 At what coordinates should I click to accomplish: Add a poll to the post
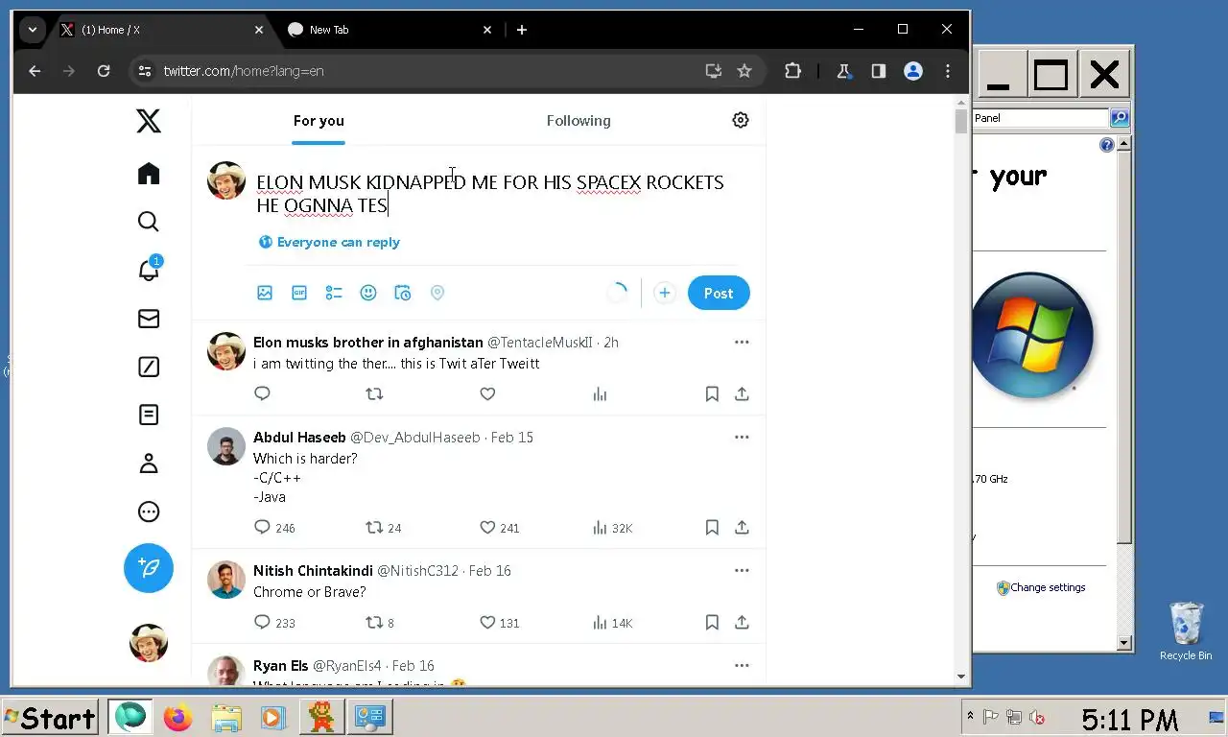[334, 293]
